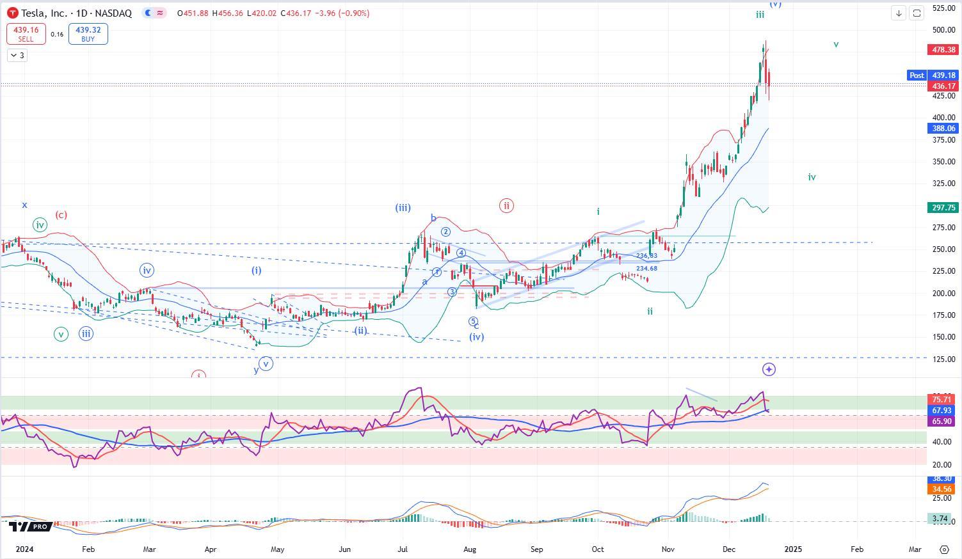Click the purple 65.90 indicator value label
The image size is (962, 559).
point(943,421)
